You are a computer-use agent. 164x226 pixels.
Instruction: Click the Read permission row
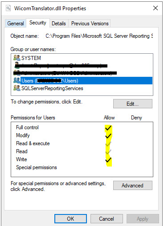coord(82,151)
